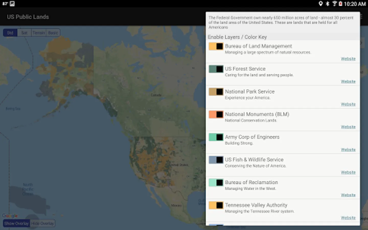Click the Canada label on the map
The height and width of the screenshot is (230, 368).
click(156, 95)
